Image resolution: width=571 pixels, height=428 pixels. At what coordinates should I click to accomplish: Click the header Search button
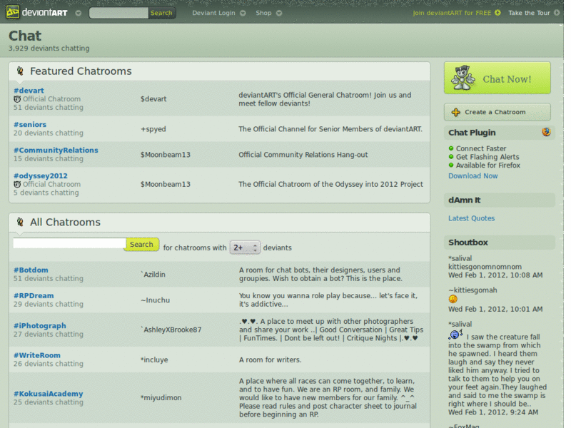[x=162, y=13]
